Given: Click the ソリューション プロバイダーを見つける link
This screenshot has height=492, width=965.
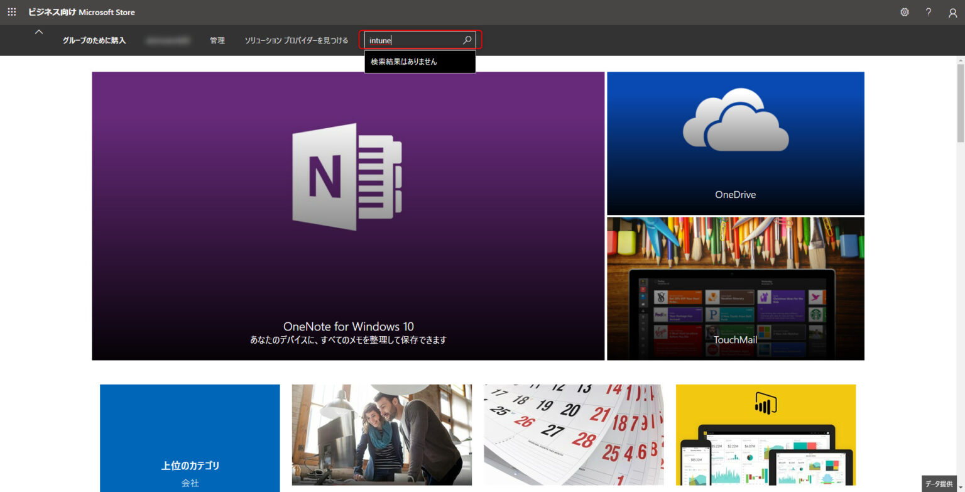Looking at the screenshot, I should click(296, 40).
